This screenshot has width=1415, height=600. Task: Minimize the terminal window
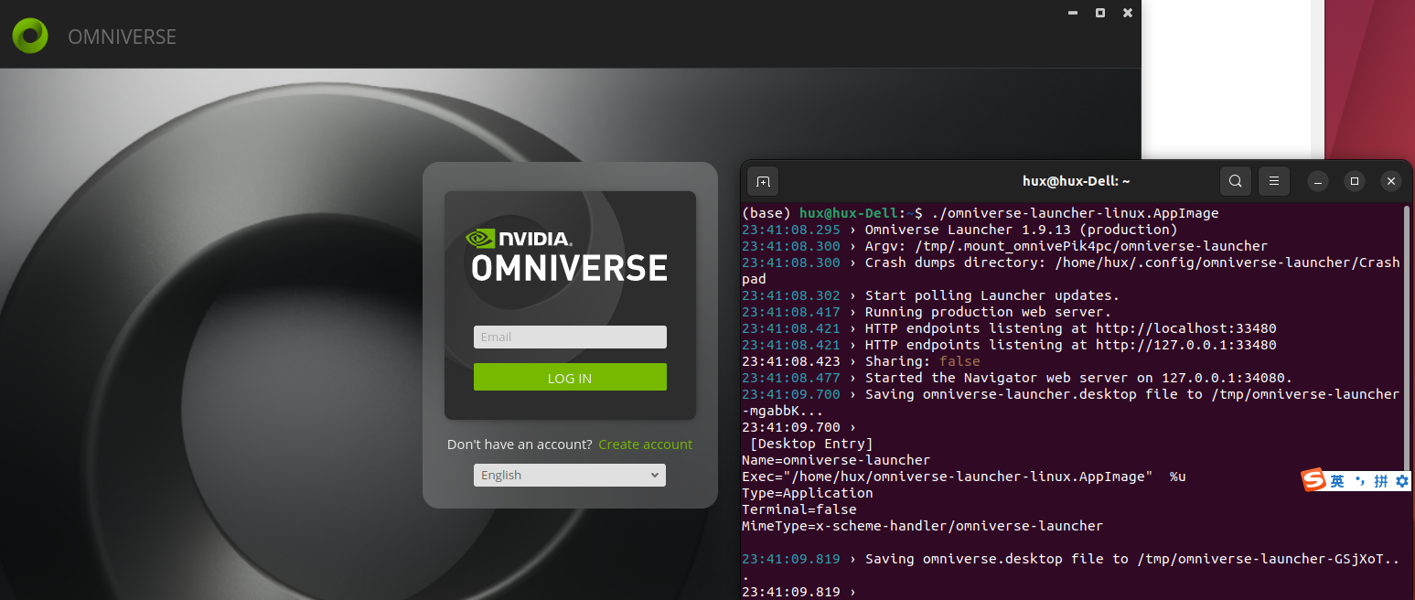(1318, 181)
